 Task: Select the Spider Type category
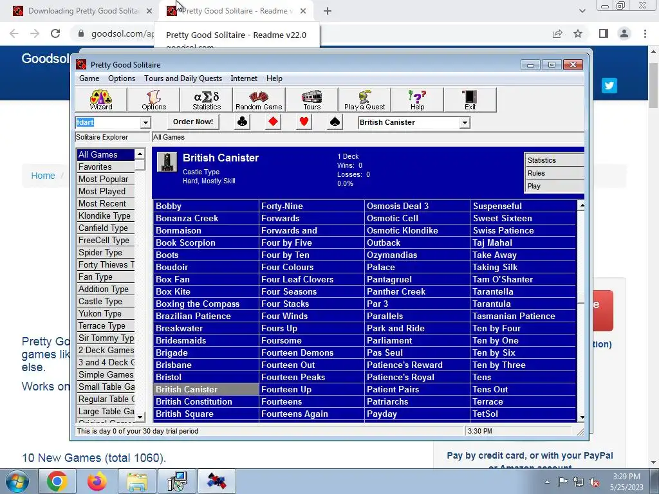point(106,252)
